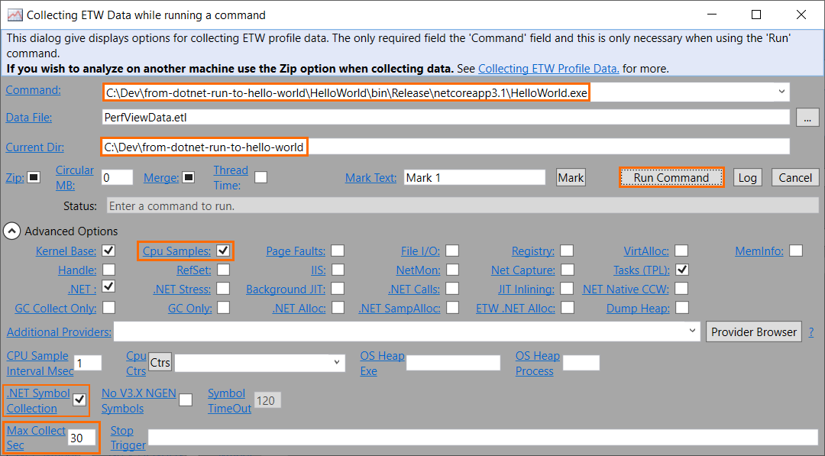The height and width of the screenshot is (456, 825).
Task: Enable the Page Faults checkbox
Action: (338, 251)
